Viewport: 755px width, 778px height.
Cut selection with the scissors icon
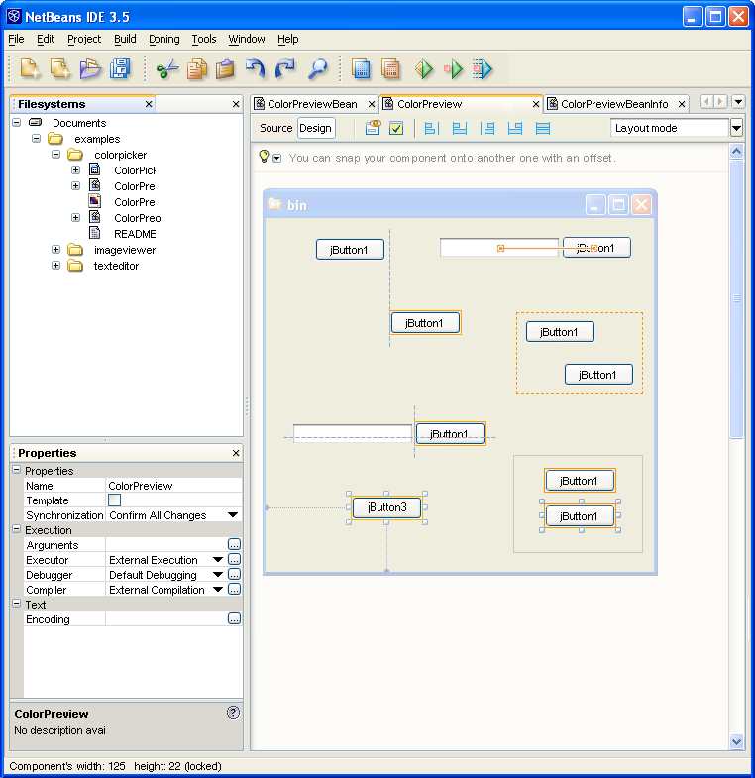167,69
